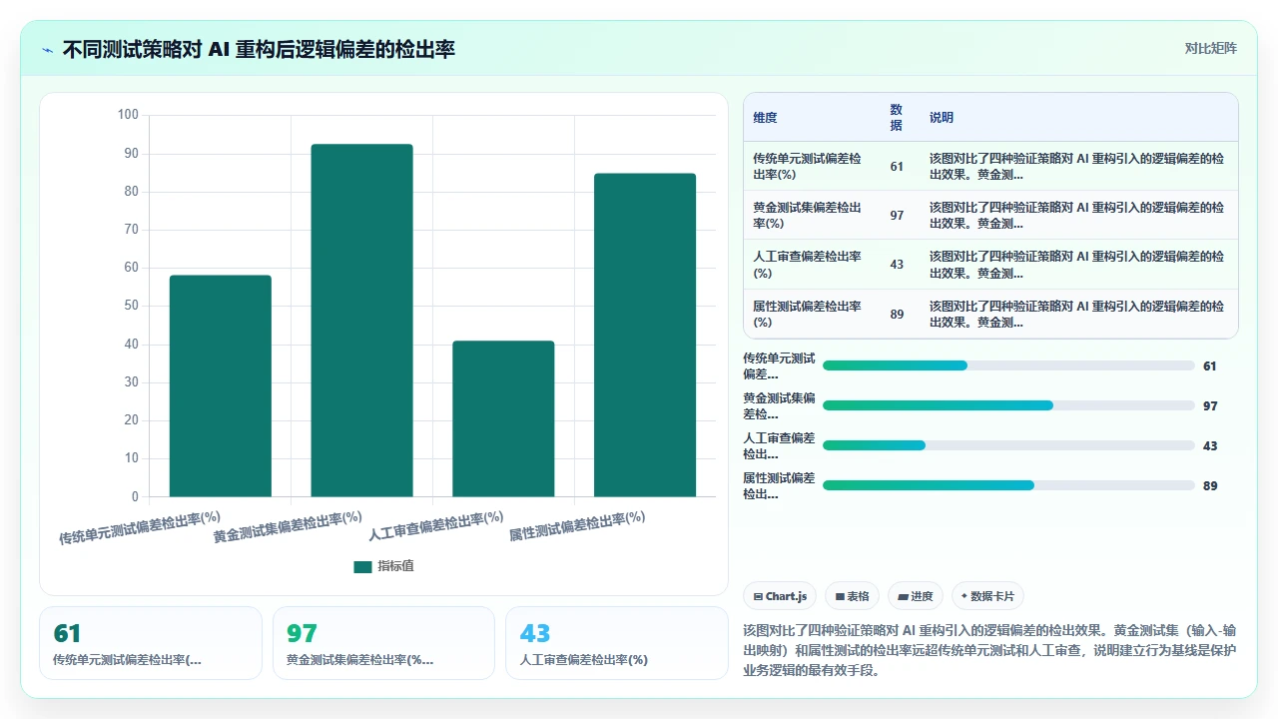Click the 43 stat card
Screen dimensions: 1278x719
(x=617, y=643)
